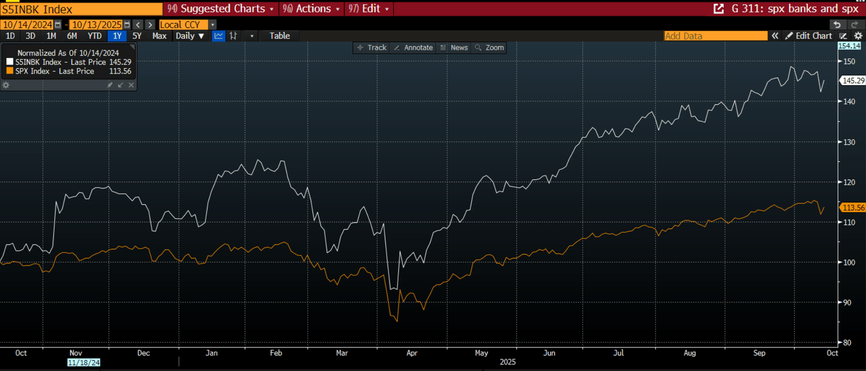
Task: Select the 3D time range
Action: [x=30, y=36]
